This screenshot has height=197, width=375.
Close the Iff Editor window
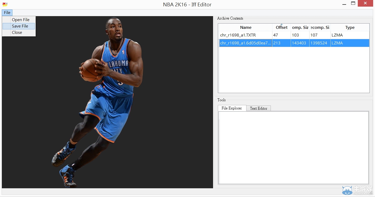(365, 3)
